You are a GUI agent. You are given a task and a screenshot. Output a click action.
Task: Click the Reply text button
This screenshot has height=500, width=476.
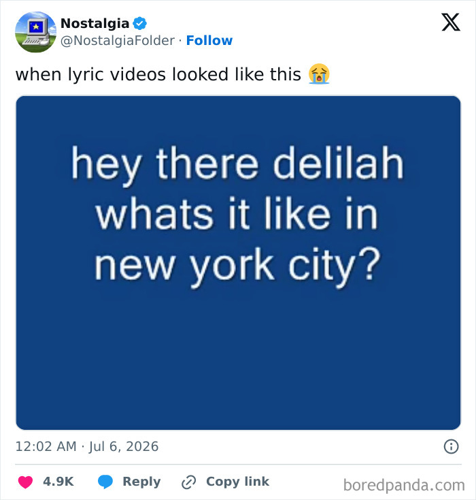[141, 482]
